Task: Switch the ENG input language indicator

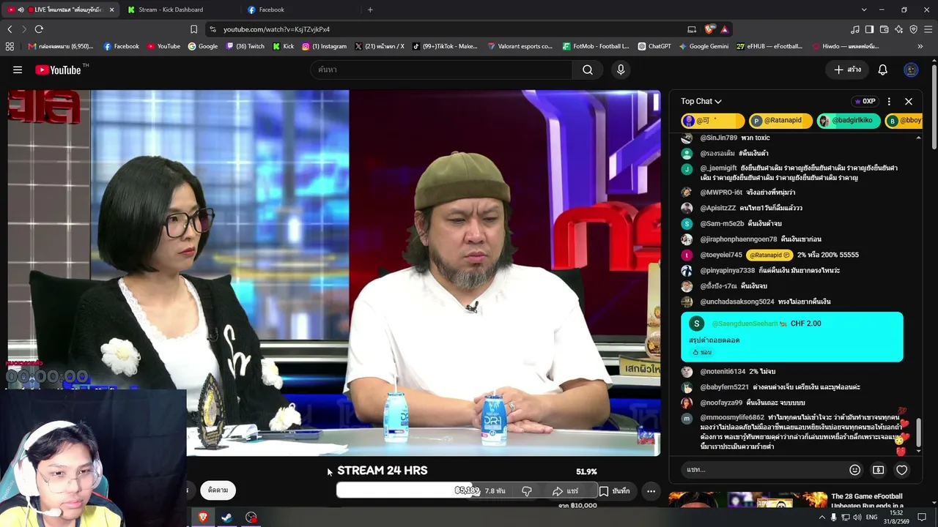Action: point(872,517)
